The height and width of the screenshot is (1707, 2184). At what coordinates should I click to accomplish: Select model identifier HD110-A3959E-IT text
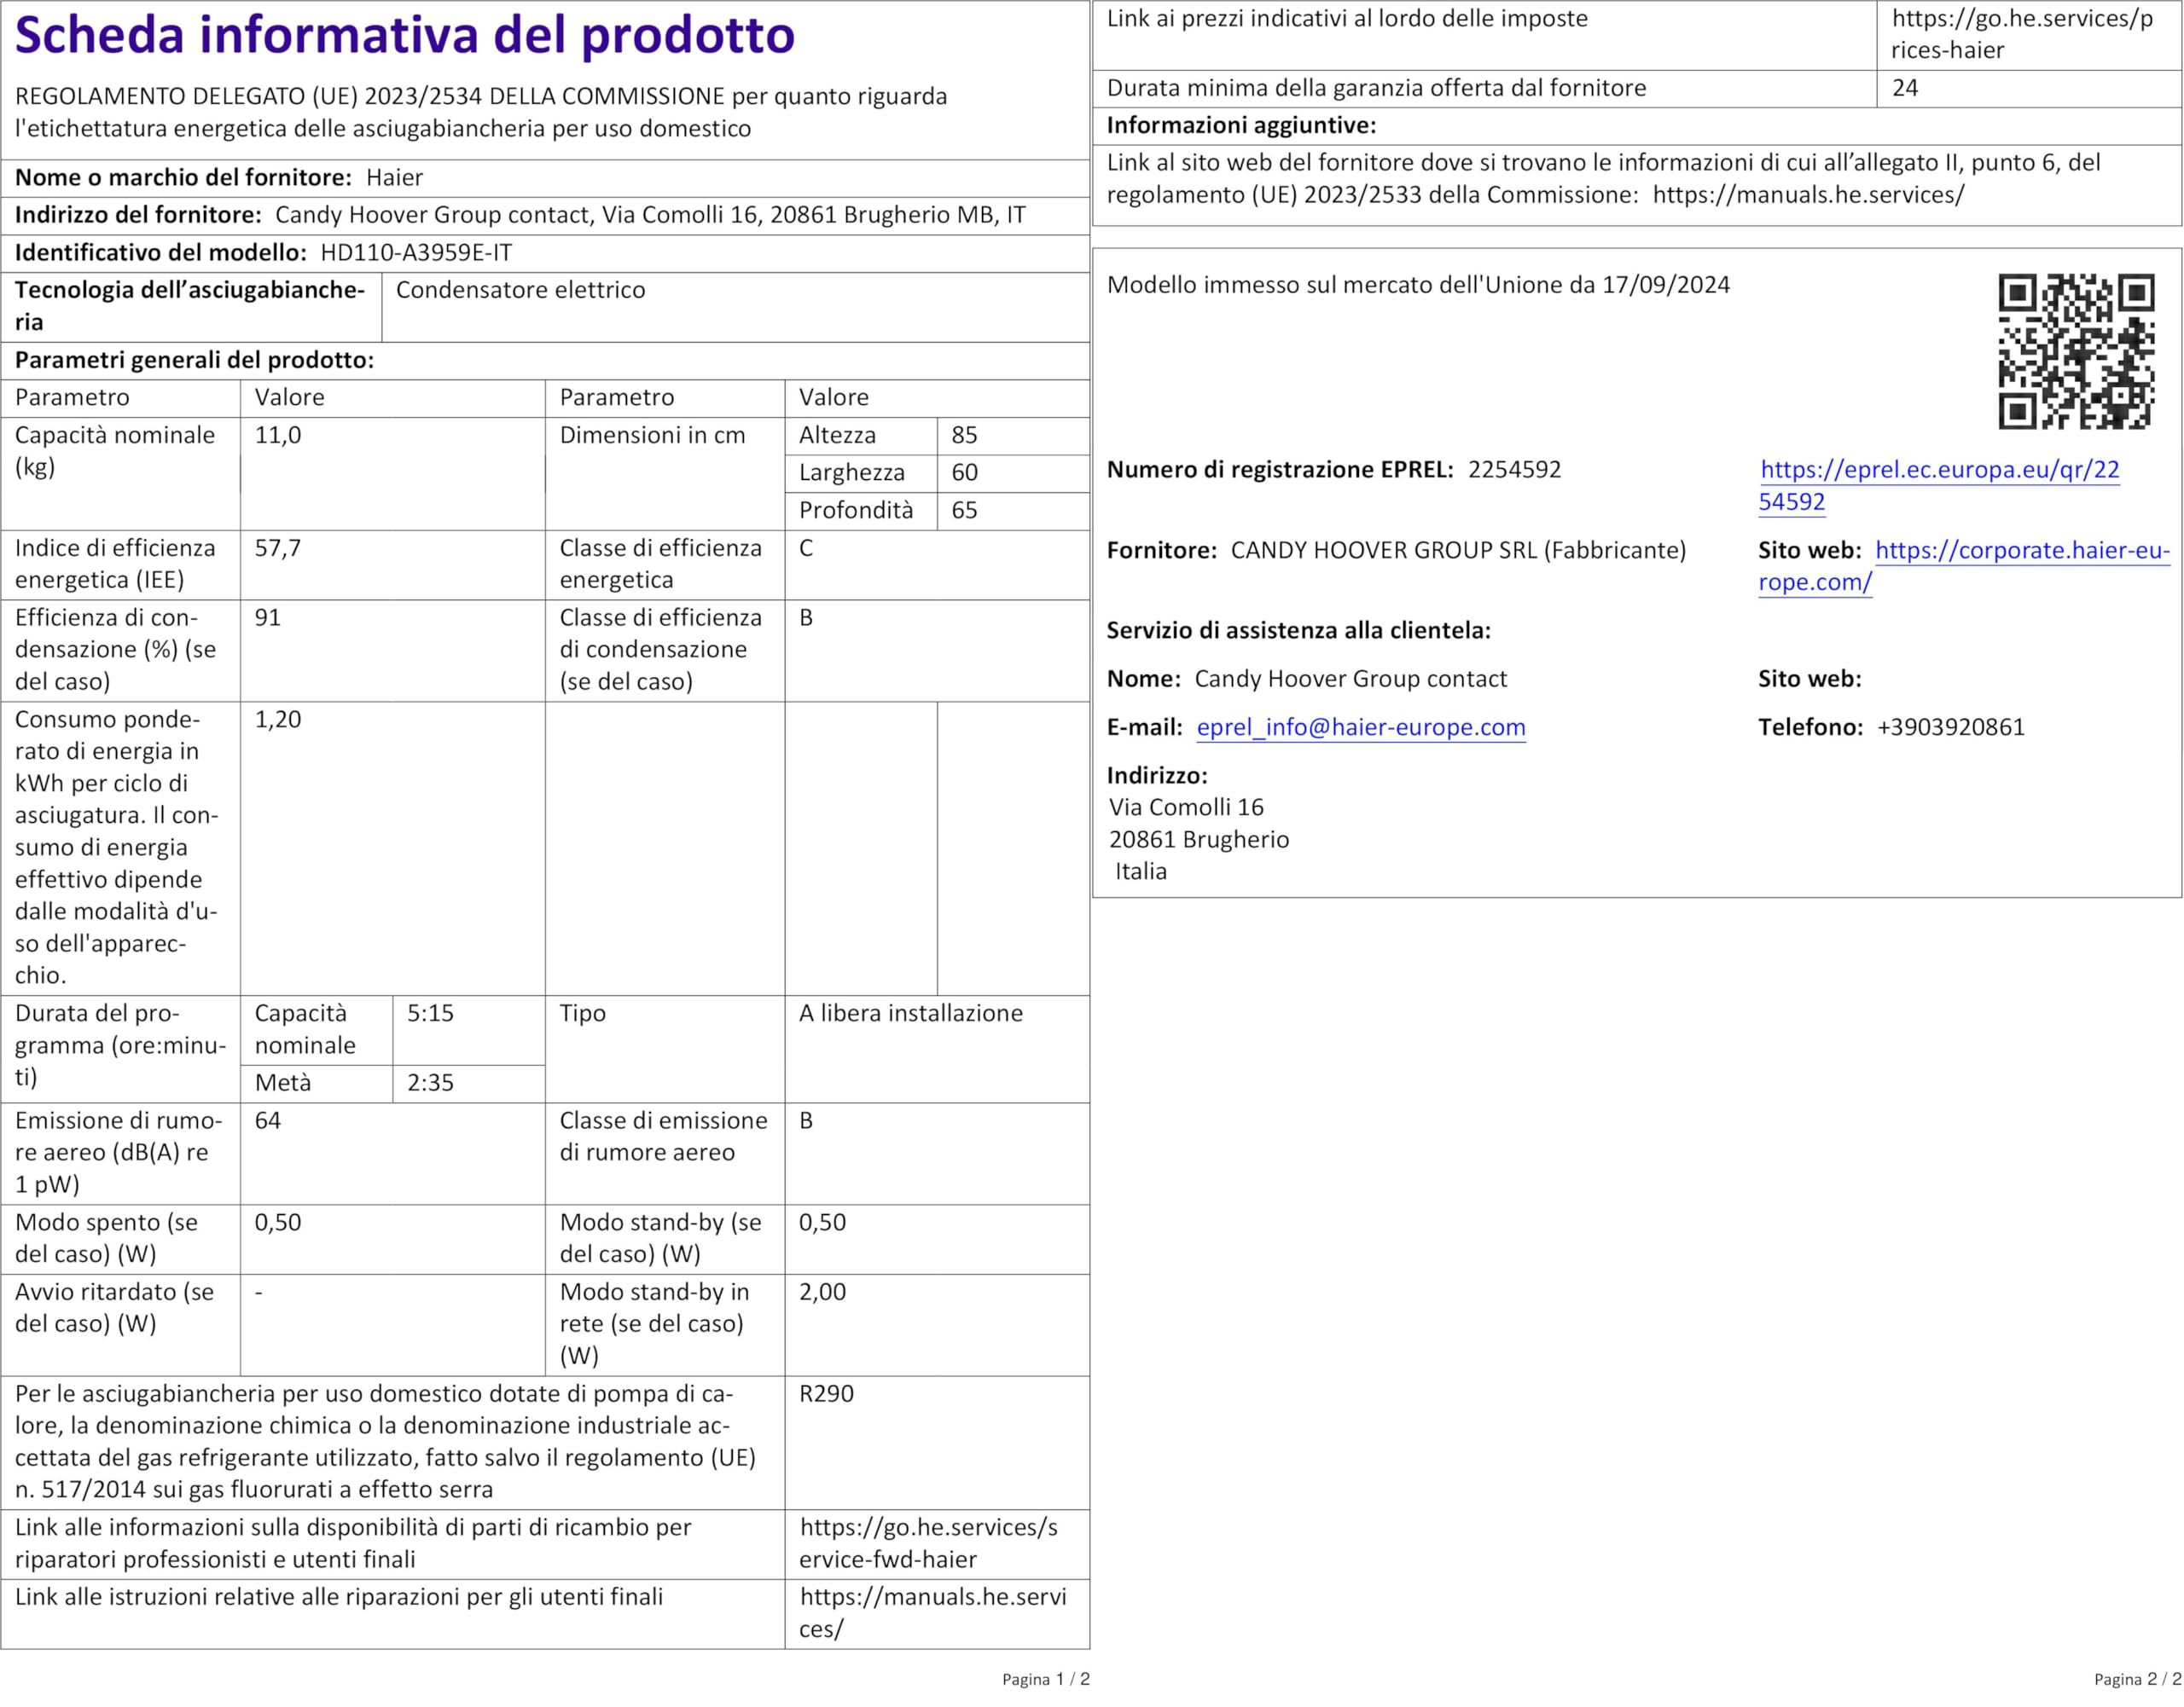416,253
